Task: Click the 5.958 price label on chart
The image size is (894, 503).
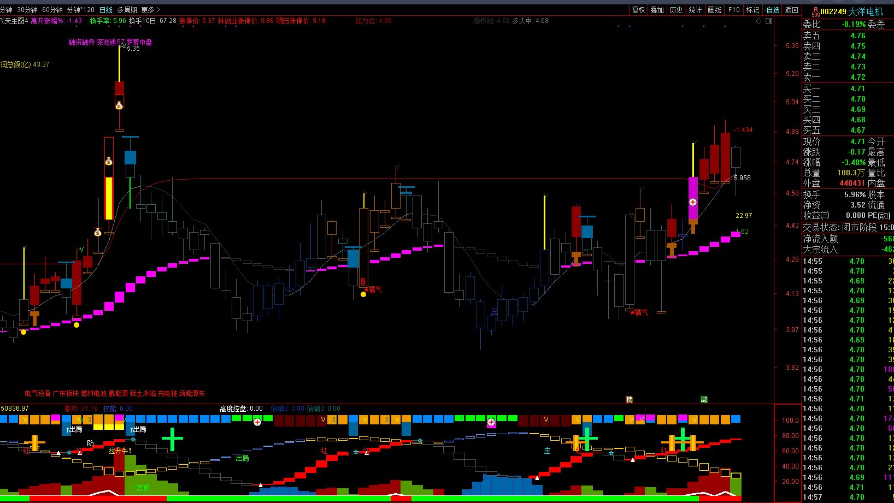Action: tap(742, 178)
